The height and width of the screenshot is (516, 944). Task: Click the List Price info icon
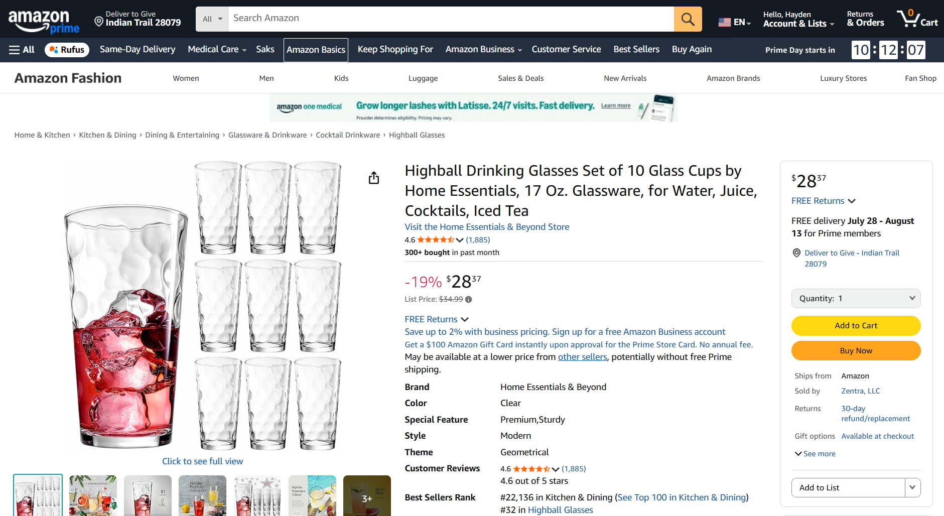coord(468,300)
